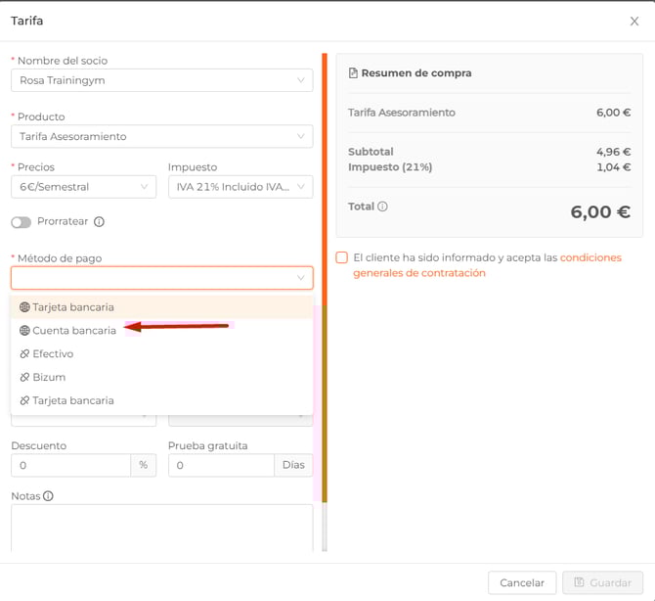This screenshot has height=601, width=655.
Task: Check the client accepts conditions checkbox
Action: click(341, 258)
